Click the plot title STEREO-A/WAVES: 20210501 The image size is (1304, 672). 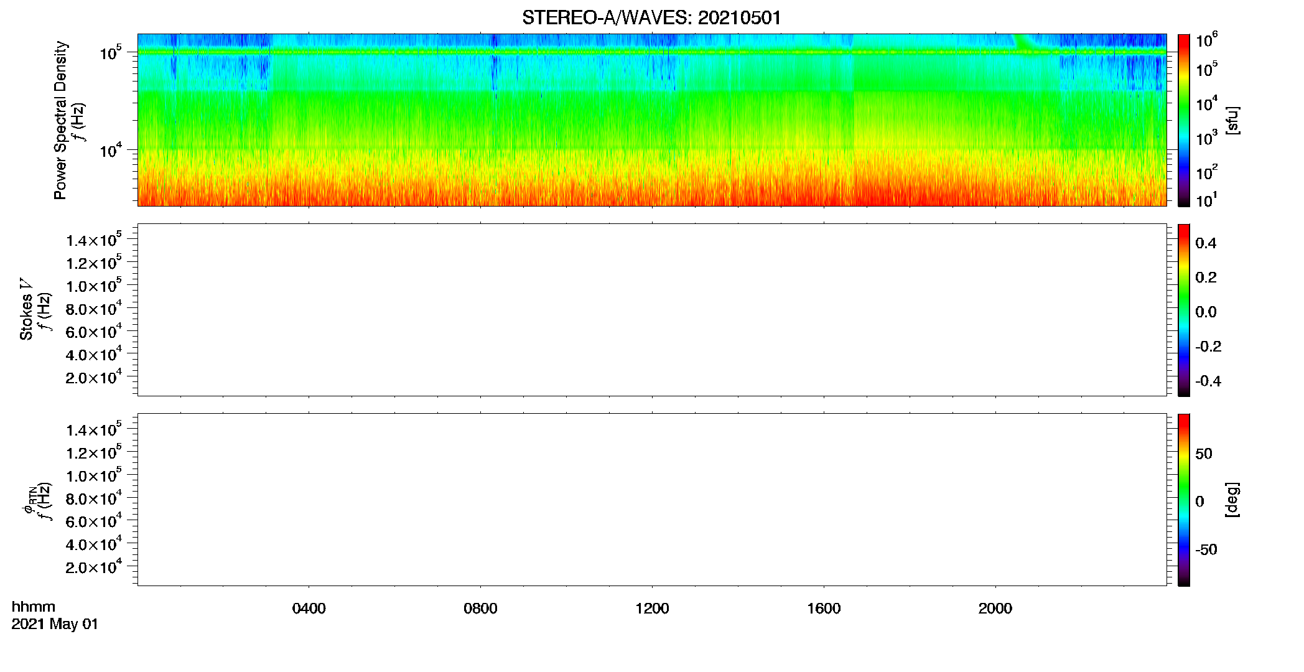click(x=651, y=18)
